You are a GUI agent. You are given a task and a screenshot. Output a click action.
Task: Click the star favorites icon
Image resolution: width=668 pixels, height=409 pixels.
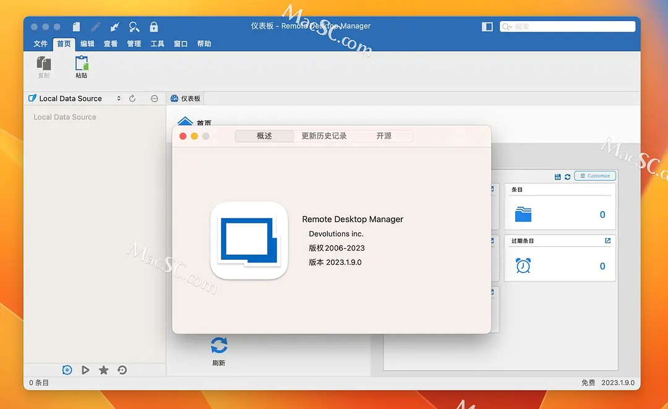click(x=103, y=370)
